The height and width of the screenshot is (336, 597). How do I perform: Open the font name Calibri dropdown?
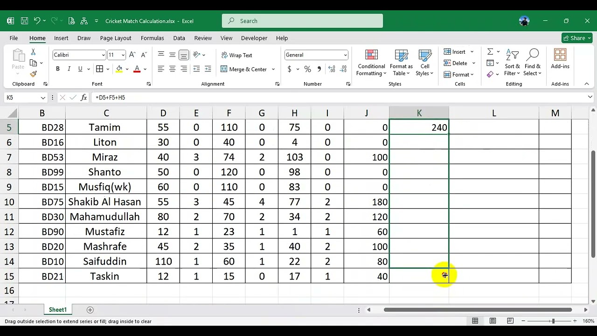coord(103,55)
